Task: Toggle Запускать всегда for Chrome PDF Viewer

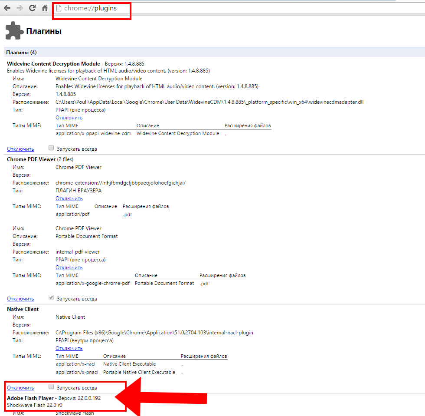Action: [x=51, y=298]
